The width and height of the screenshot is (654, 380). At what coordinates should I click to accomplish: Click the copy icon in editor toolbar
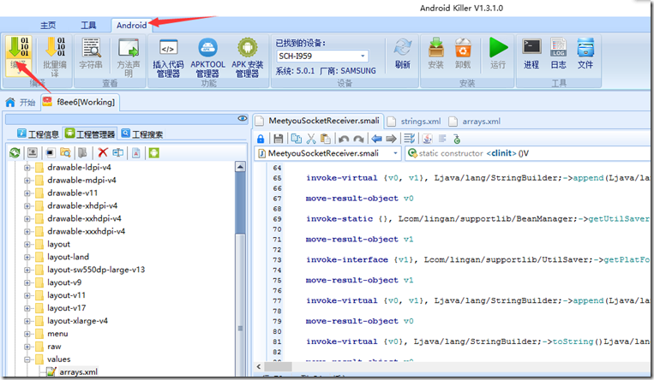(296, 139)
